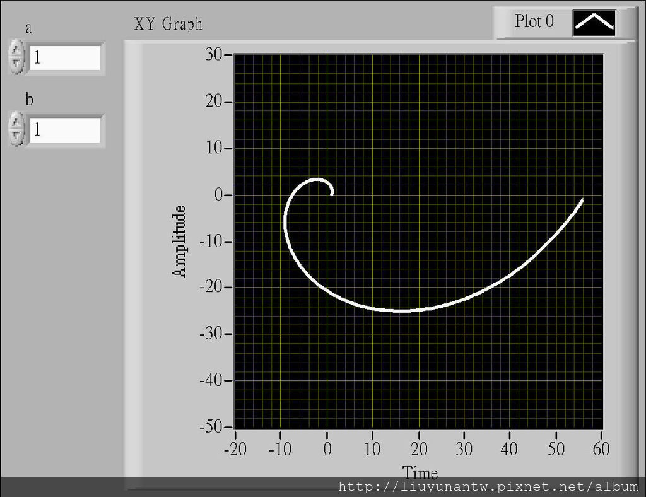Click the decrement arrow of control b
This screenshot has height=497, width=646.
(16, 136)
